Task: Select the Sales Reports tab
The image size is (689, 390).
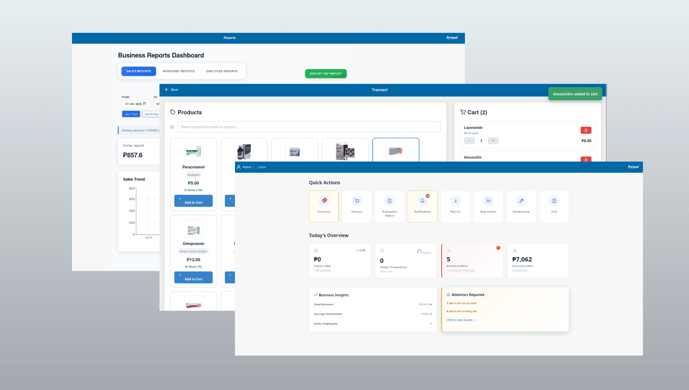Action: pos(139,71)
